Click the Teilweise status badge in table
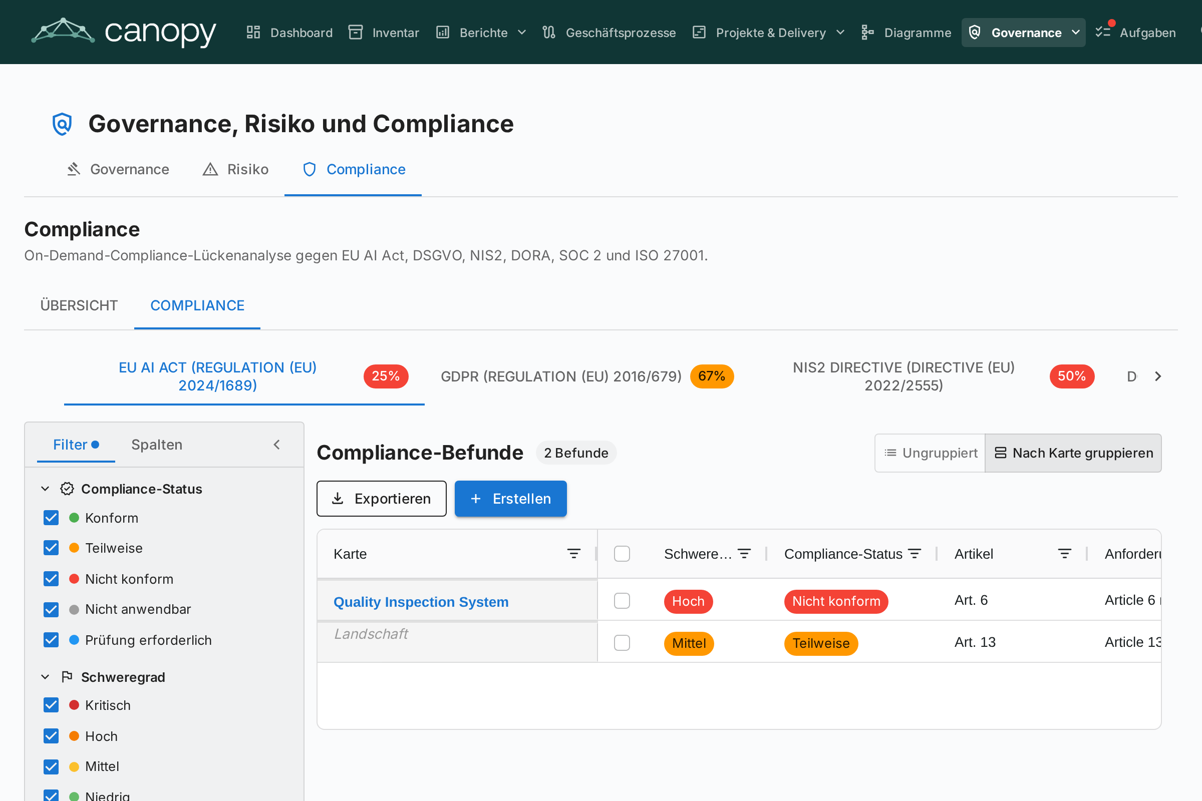The image size is (1202, 801). [x=821, y=643]
